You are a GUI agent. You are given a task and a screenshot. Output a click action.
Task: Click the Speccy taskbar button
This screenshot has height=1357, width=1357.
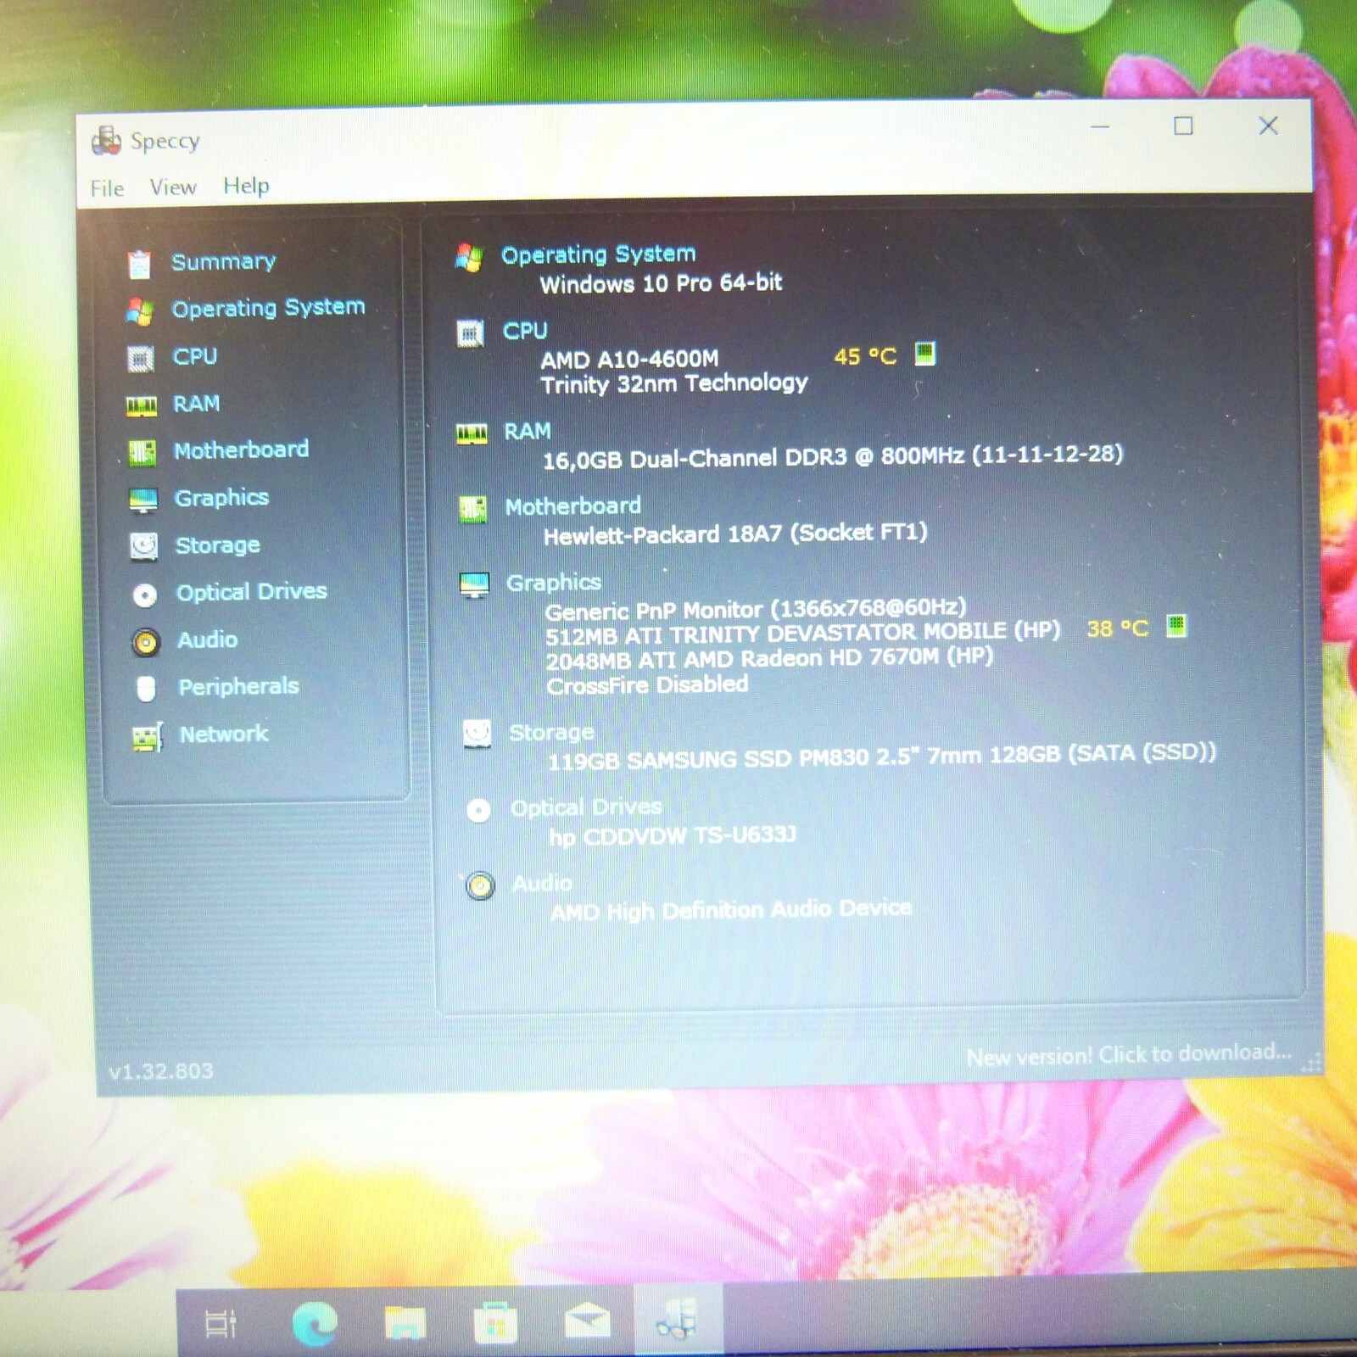coord(678,1320)
